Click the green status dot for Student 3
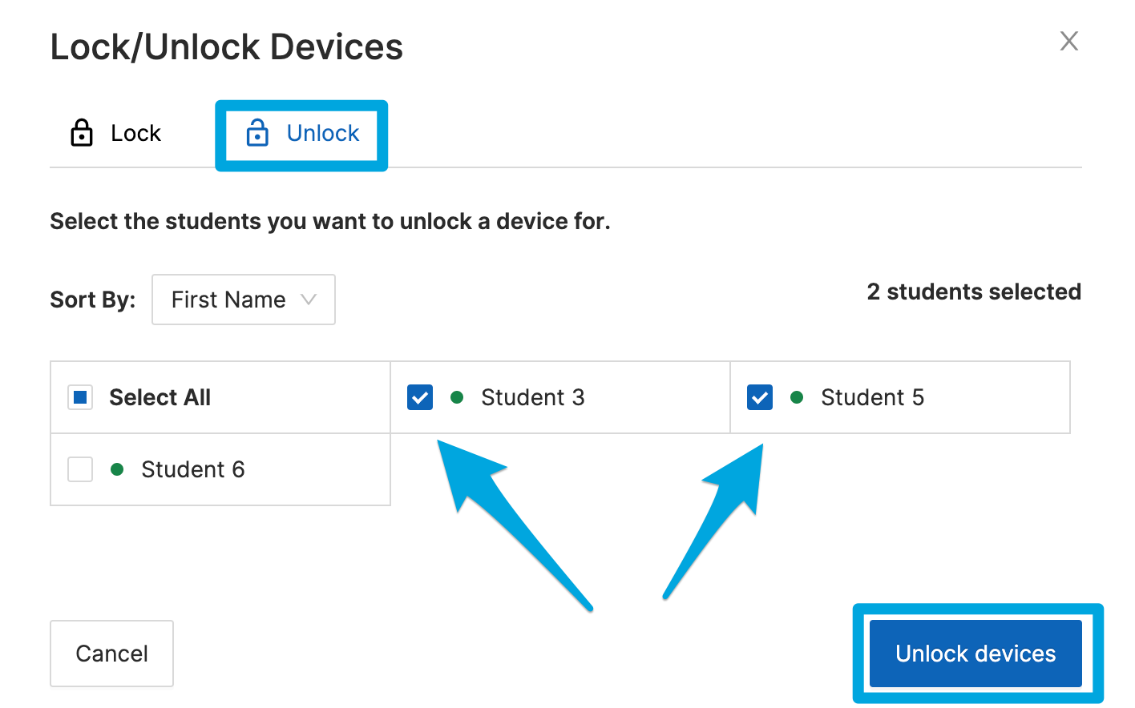The image size is (1135, 708). (457, 397)
